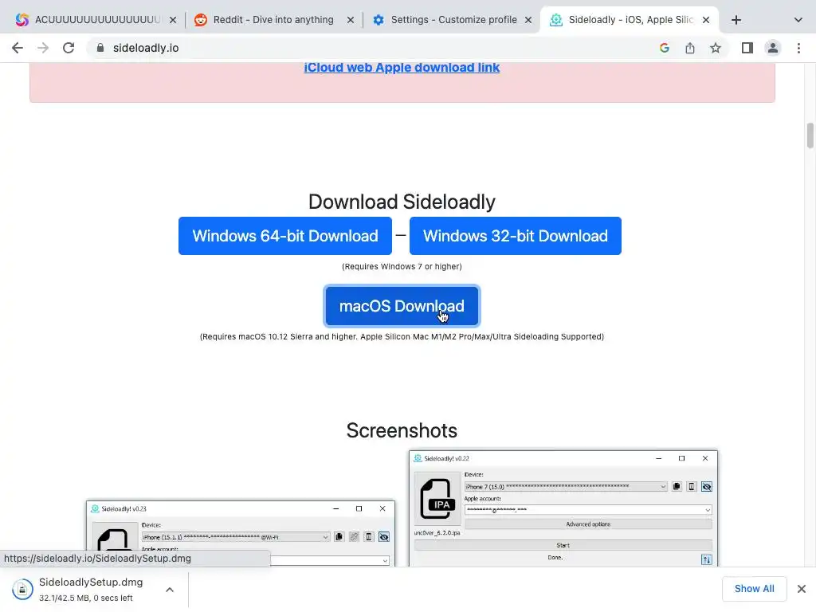Image resolution: width=816 pixels, height=612 pixels.
Task: Toggle the browser side panel
Action: [x=747, y=48]
